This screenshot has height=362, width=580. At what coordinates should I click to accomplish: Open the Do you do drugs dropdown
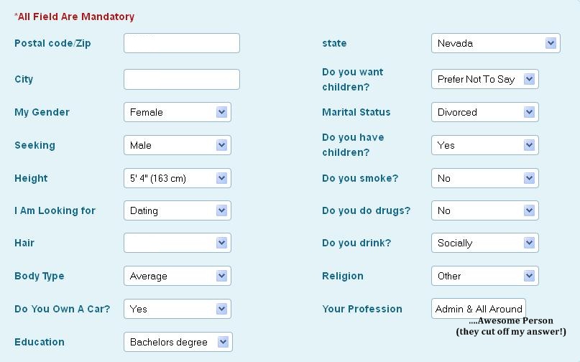(x=485, y=210)
